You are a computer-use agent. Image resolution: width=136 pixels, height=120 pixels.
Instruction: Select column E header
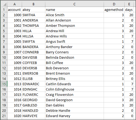tap(129, 4)
